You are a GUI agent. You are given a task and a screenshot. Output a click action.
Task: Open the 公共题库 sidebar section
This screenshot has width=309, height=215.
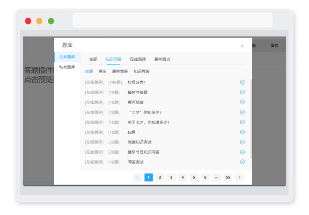click(67, 57)
